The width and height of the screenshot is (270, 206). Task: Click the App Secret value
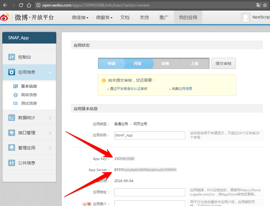coord(145,170)
